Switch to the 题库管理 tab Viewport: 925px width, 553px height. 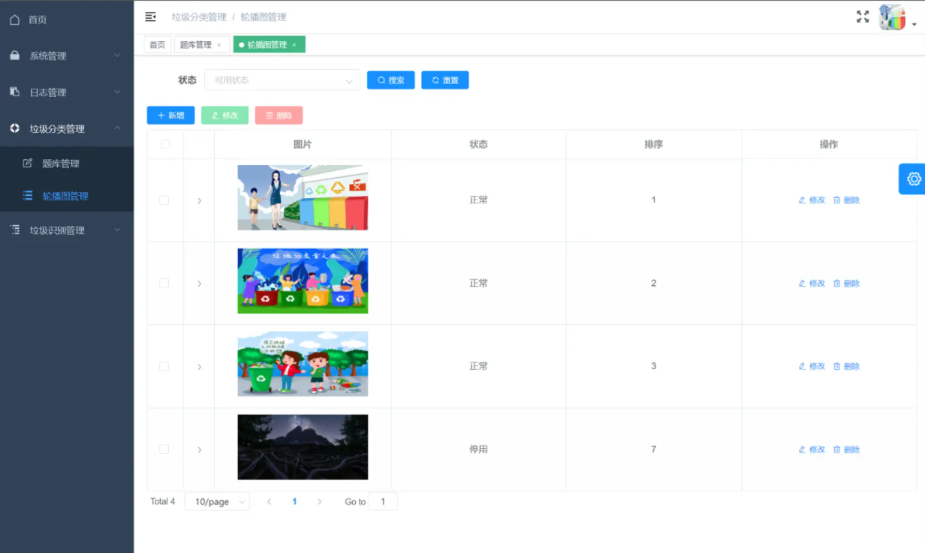coord(202,45)
